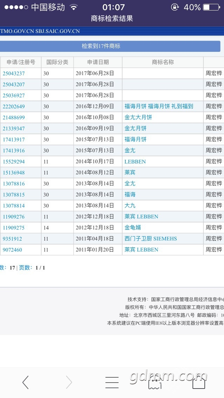The height and width of the screenshot is (398, 224).
Task: Tap the 申请日期 column header
Action: 98,62
